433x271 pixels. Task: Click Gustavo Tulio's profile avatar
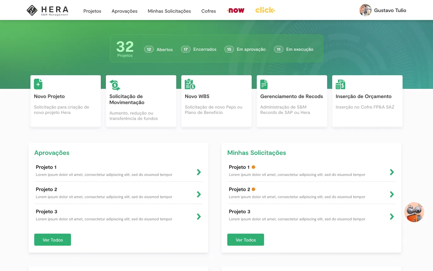(365, 10)
